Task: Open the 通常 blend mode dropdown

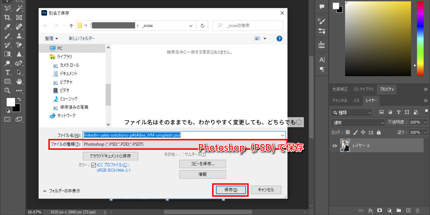Action: click(x=358, y=122)
